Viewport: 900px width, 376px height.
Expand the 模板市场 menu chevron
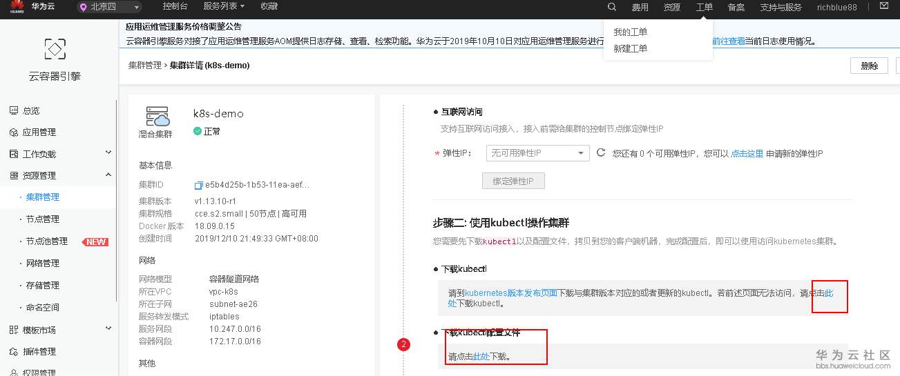108,329
